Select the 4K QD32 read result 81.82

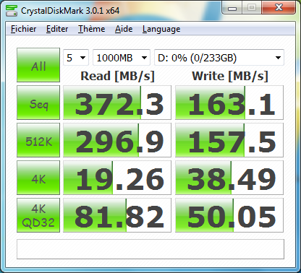pyautogui.click(x=117, y=215)
